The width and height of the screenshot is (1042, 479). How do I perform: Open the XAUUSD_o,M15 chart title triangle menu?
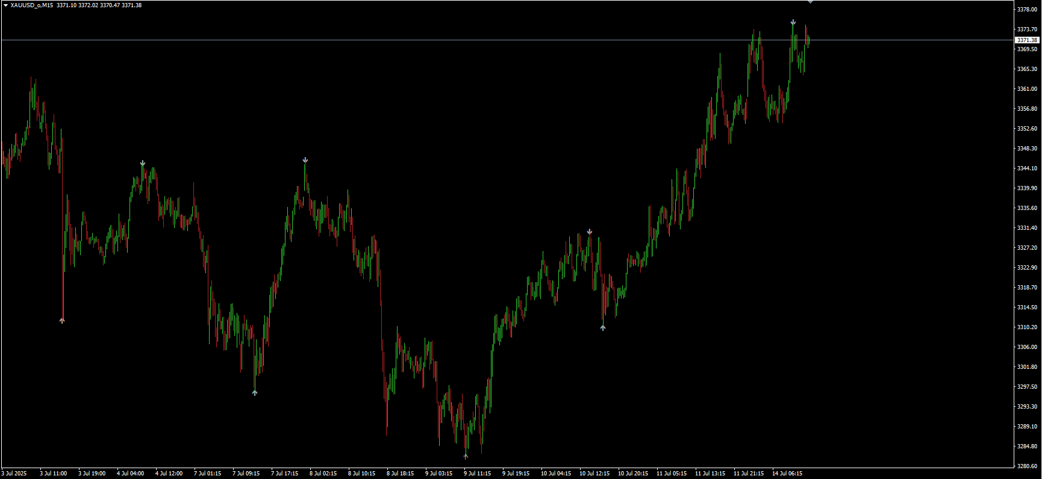(5, 5)
